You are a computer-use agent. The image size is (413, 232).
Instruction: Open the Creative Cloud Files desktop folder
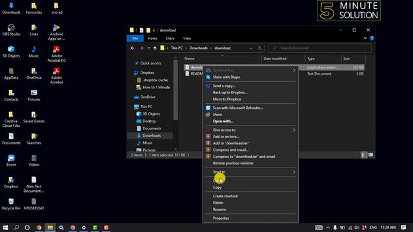pos(11,119)
